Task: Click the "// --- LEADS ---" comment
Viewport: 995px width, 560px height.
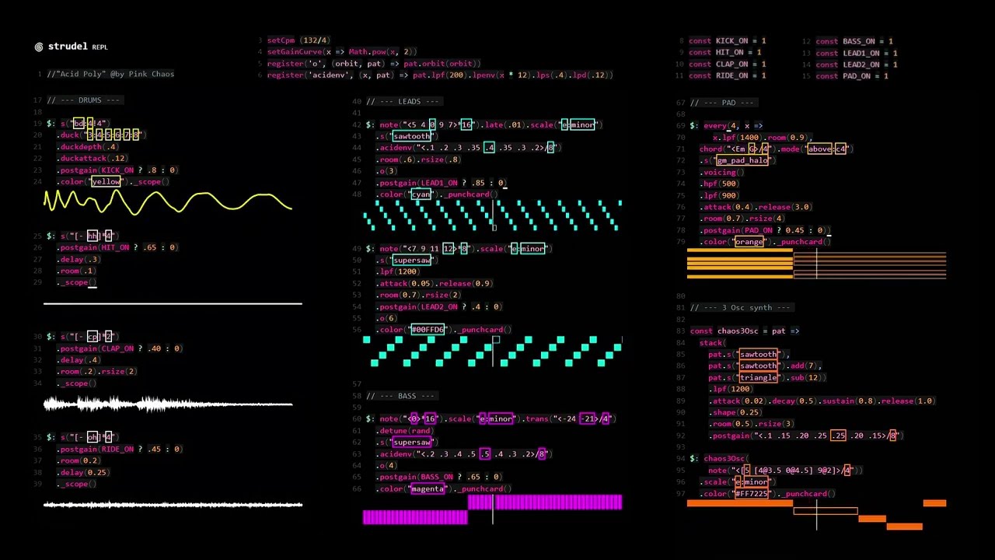Action: coord(403,101)
